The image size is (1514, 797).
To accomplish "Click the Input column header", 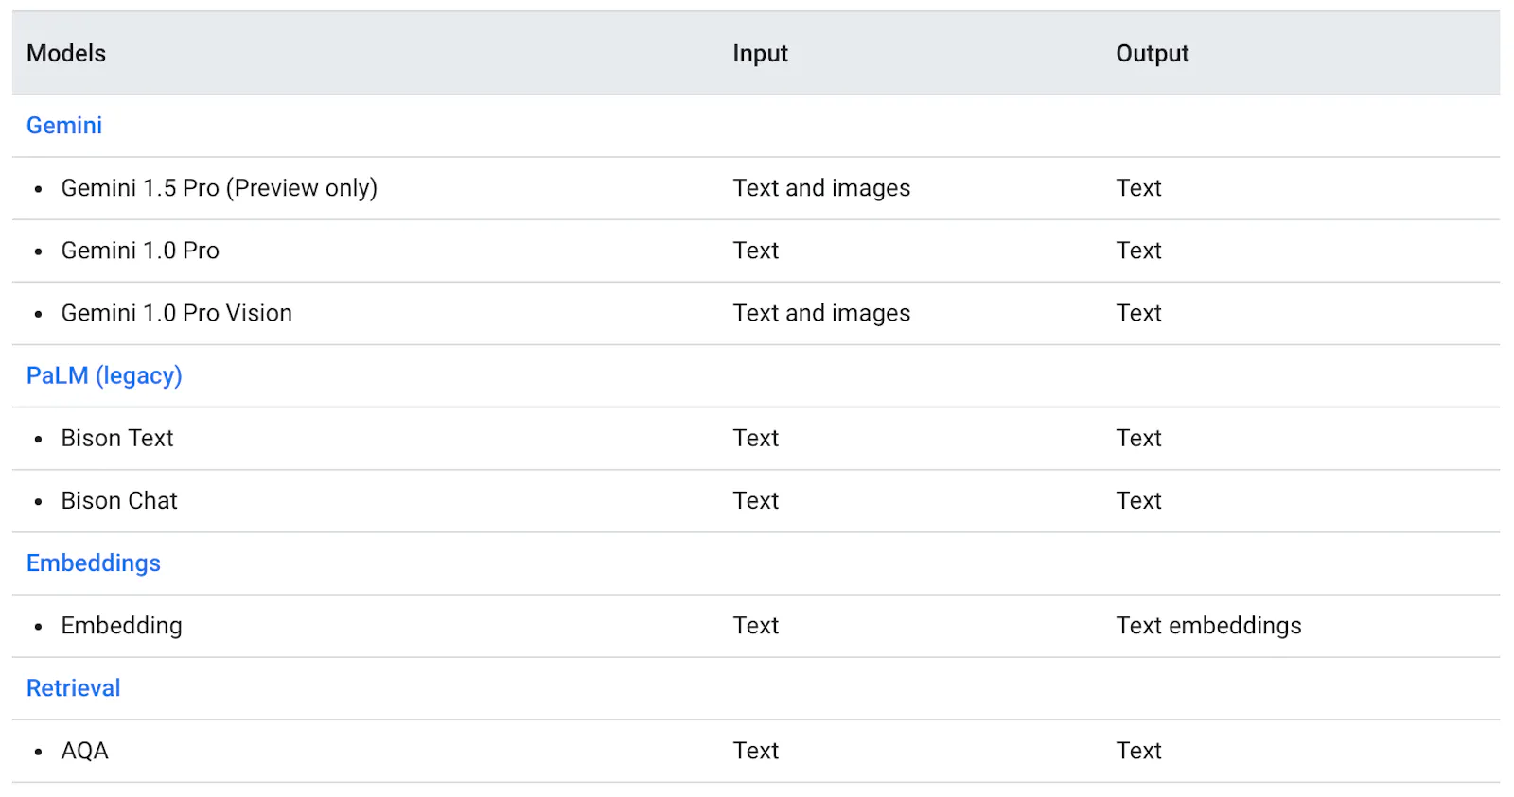I will [760, 54].
